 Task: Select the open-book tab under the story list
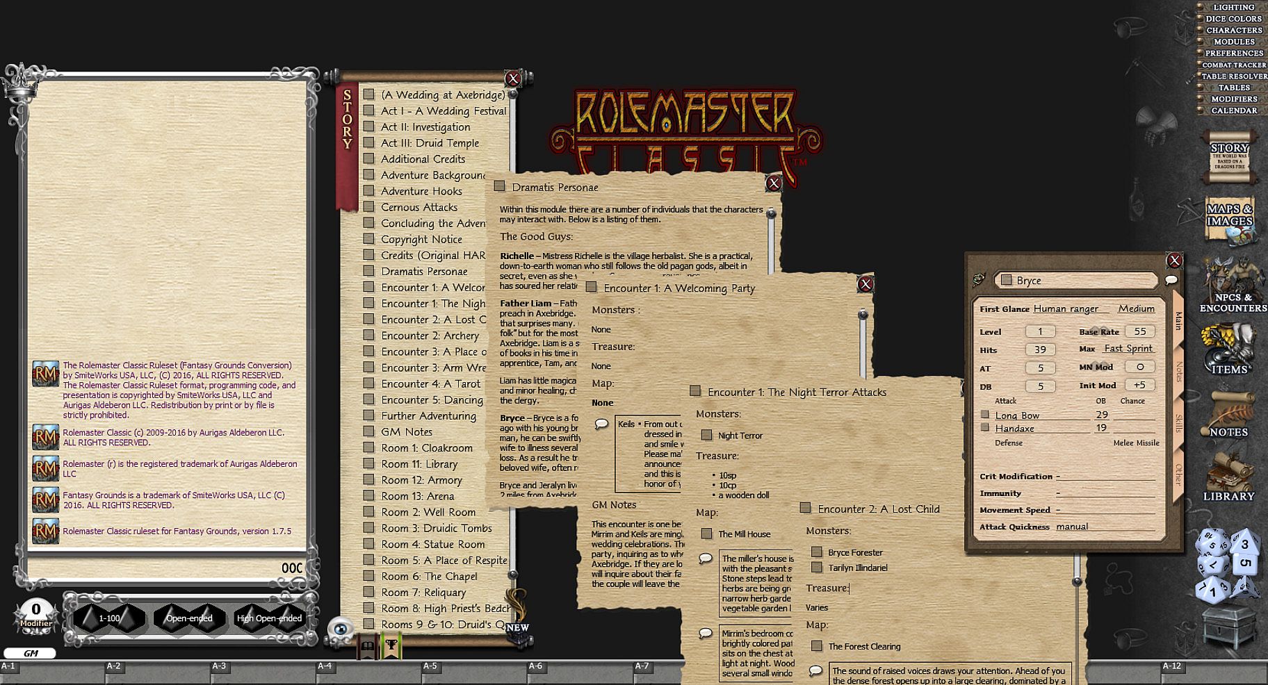pyautogui.click(x=367, y=646)
